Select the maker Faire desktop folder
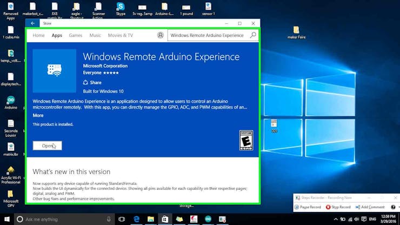 tap(296, 32)
